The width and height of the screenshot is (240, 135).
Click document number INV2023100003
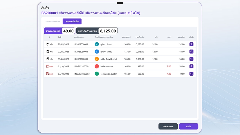point(82,74)
